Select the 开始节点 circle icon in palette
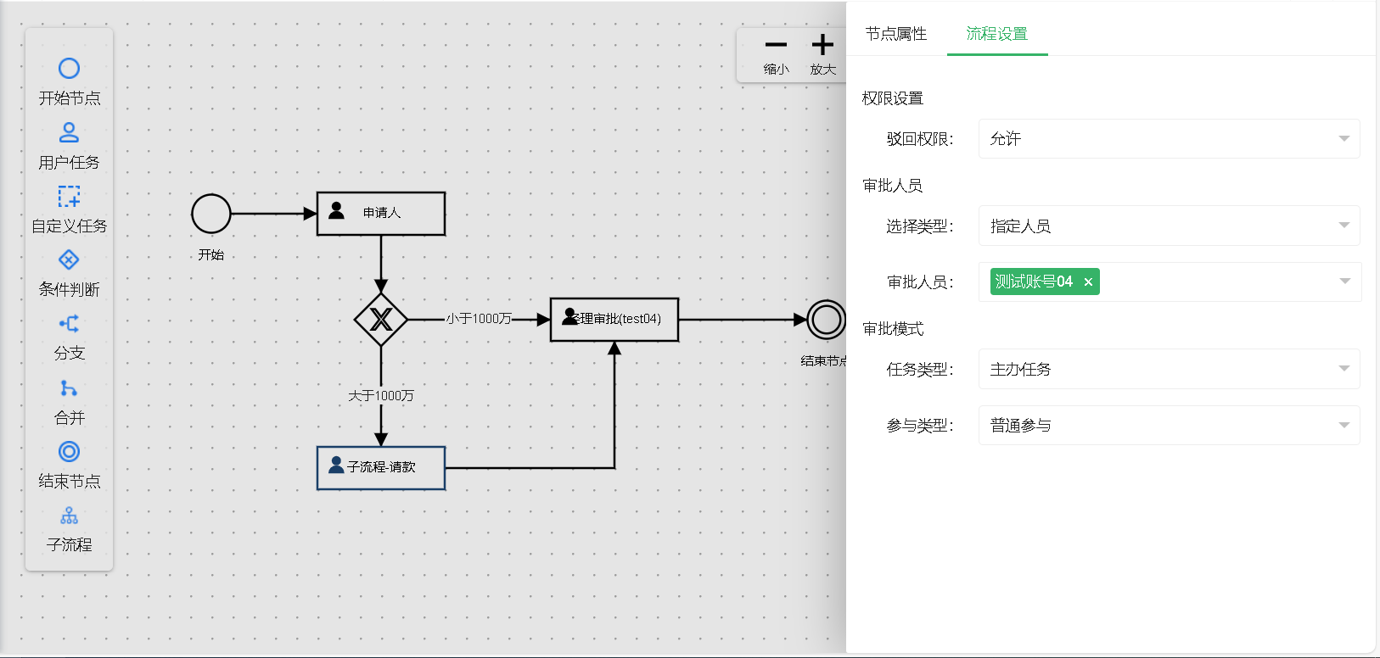Image resolution: width=1380 pixels, height=658 pixels. pyautogui.click(x=69, y=68)
